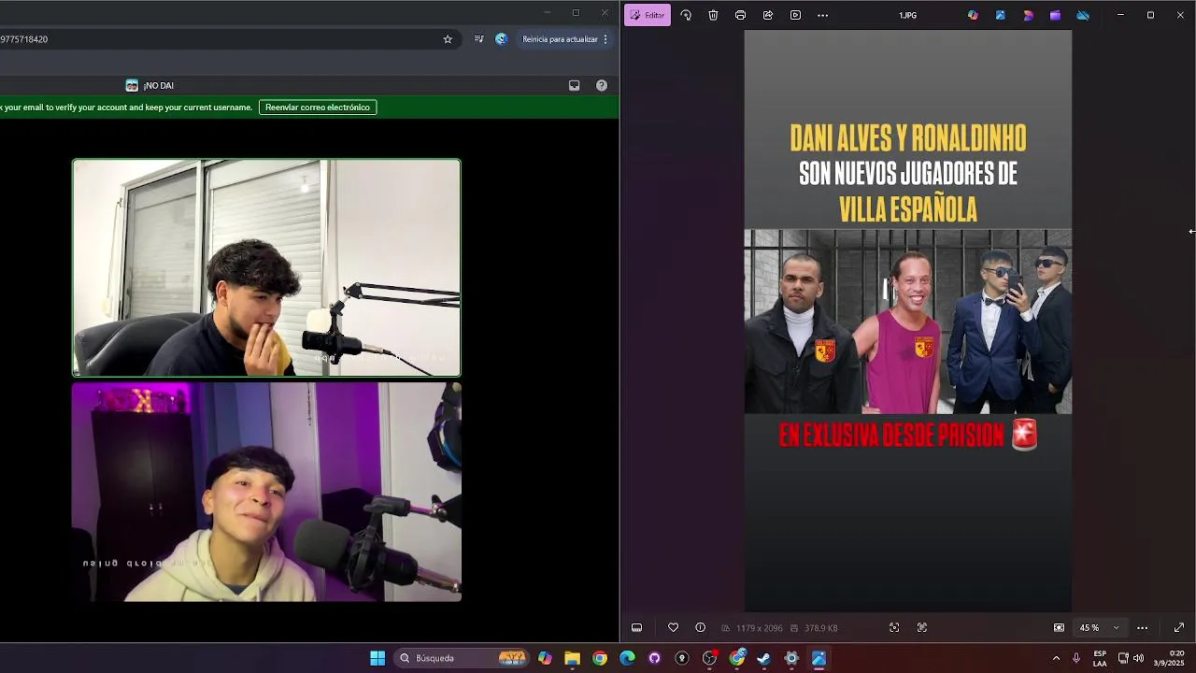Screen dimensions: 1196x673
Task: Toggle the filmstrip view in Photos
Action: click(636, 627)
